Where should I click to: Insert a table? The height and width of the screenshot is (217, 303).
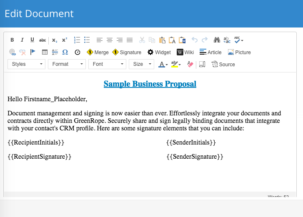coord(45,52)
